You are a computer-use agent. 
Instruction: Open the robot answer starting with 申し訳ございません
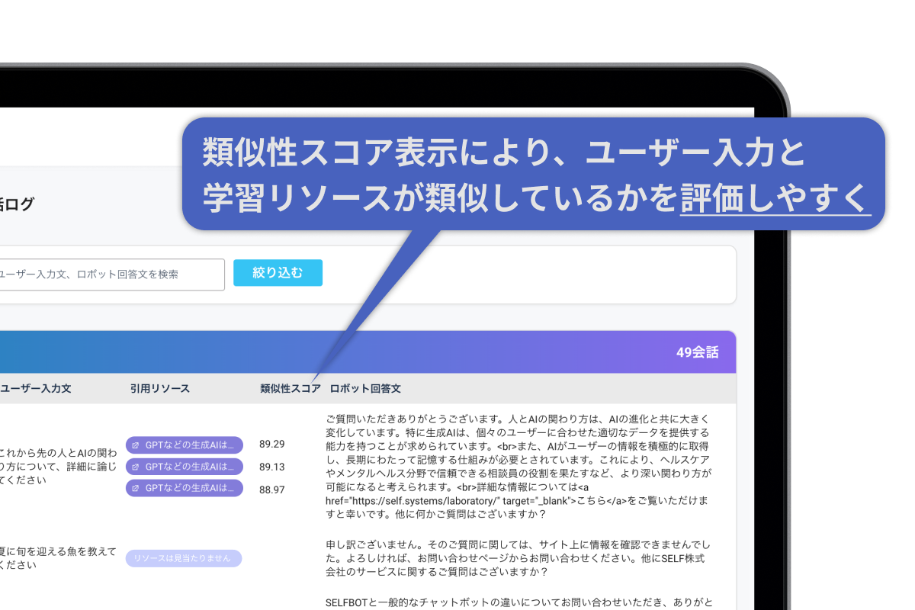(x=518, y=558)
